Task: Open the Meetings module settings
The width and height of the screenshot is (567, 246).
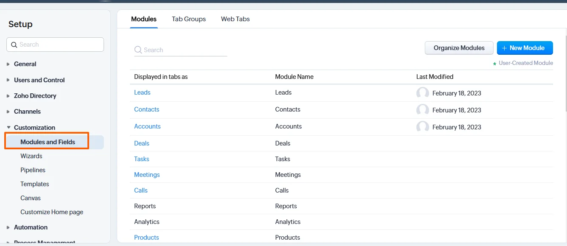Action: (147, 174)
